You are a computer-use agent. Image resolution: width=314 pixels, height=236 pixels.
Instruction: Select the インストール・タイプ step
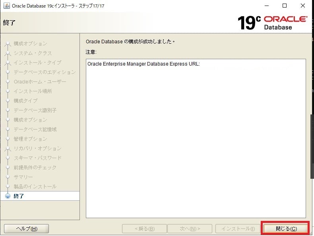pos(37,62)
